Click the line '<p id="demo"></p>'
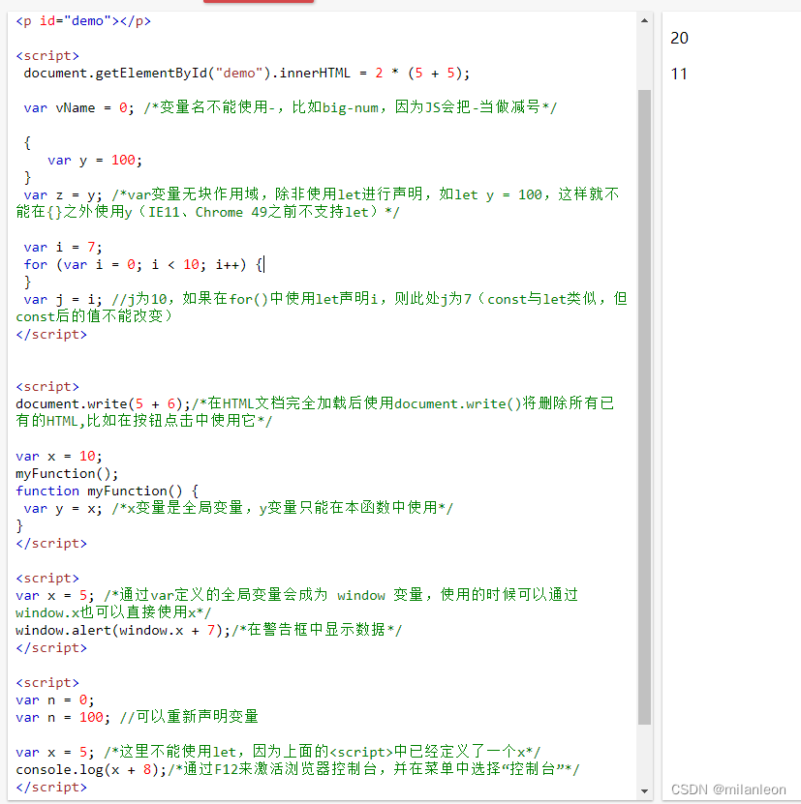The height and width of the screenshot is (804, 801). pos(83,21)
